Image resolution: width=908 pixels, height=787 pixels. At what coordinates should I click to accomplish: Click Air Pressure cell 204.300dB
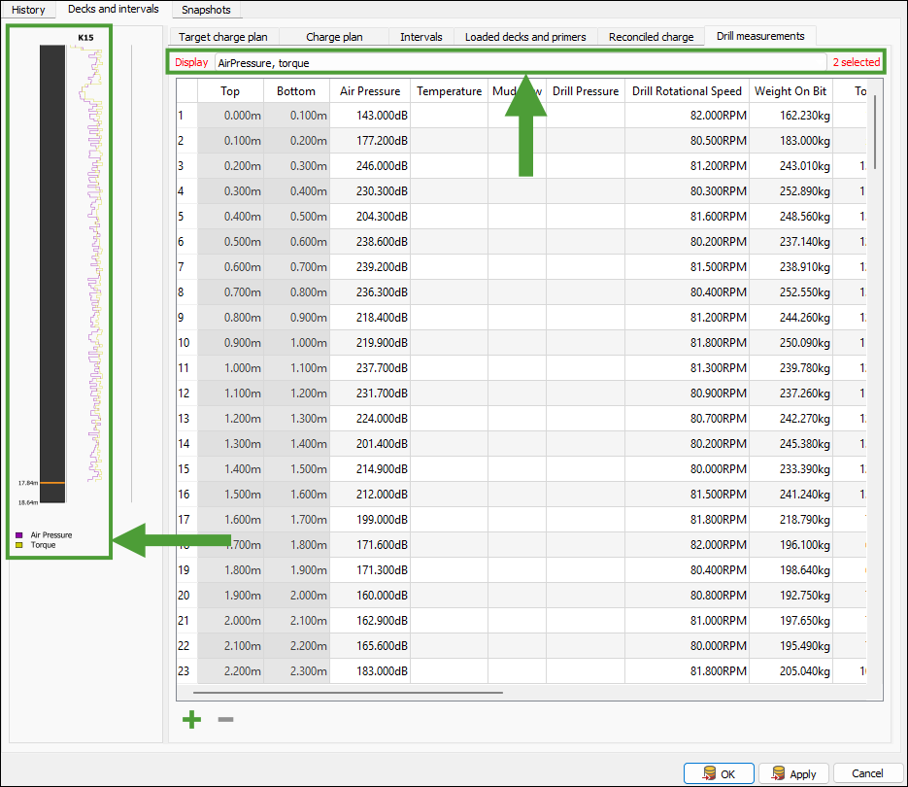(370, 216)
